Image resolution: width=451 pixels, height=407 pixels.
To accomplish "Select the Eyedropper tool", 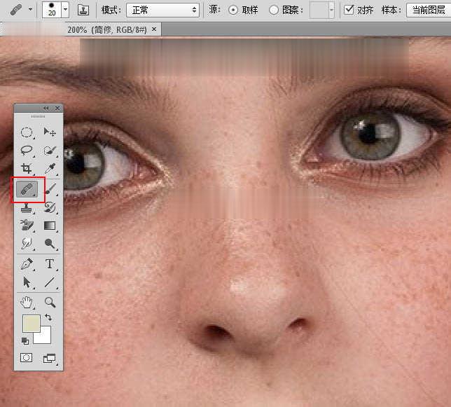I will point(50,169).
